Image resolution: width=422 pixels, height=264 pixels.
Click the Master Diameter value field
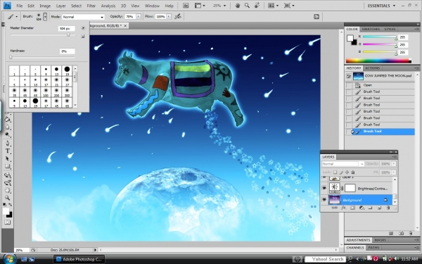pos(66,28)
